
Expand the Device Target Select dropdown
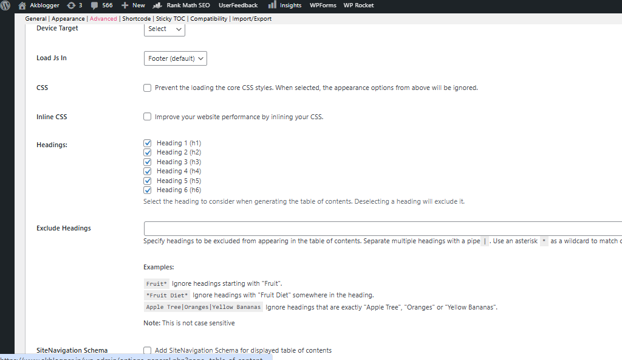(164, 29)
